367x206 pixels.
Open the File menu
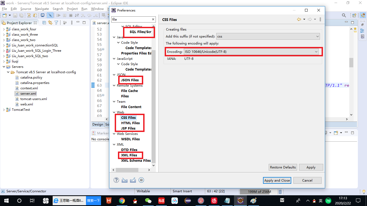point(4,9)
